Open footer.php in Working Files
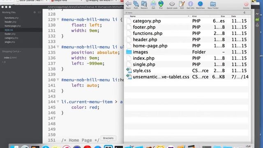Image resolution: width=263 pixels, height=148 pixels. point(10,34)
